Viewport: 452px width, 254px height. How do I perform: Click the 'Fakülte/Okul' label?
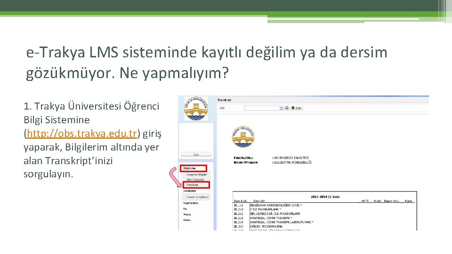243,158
